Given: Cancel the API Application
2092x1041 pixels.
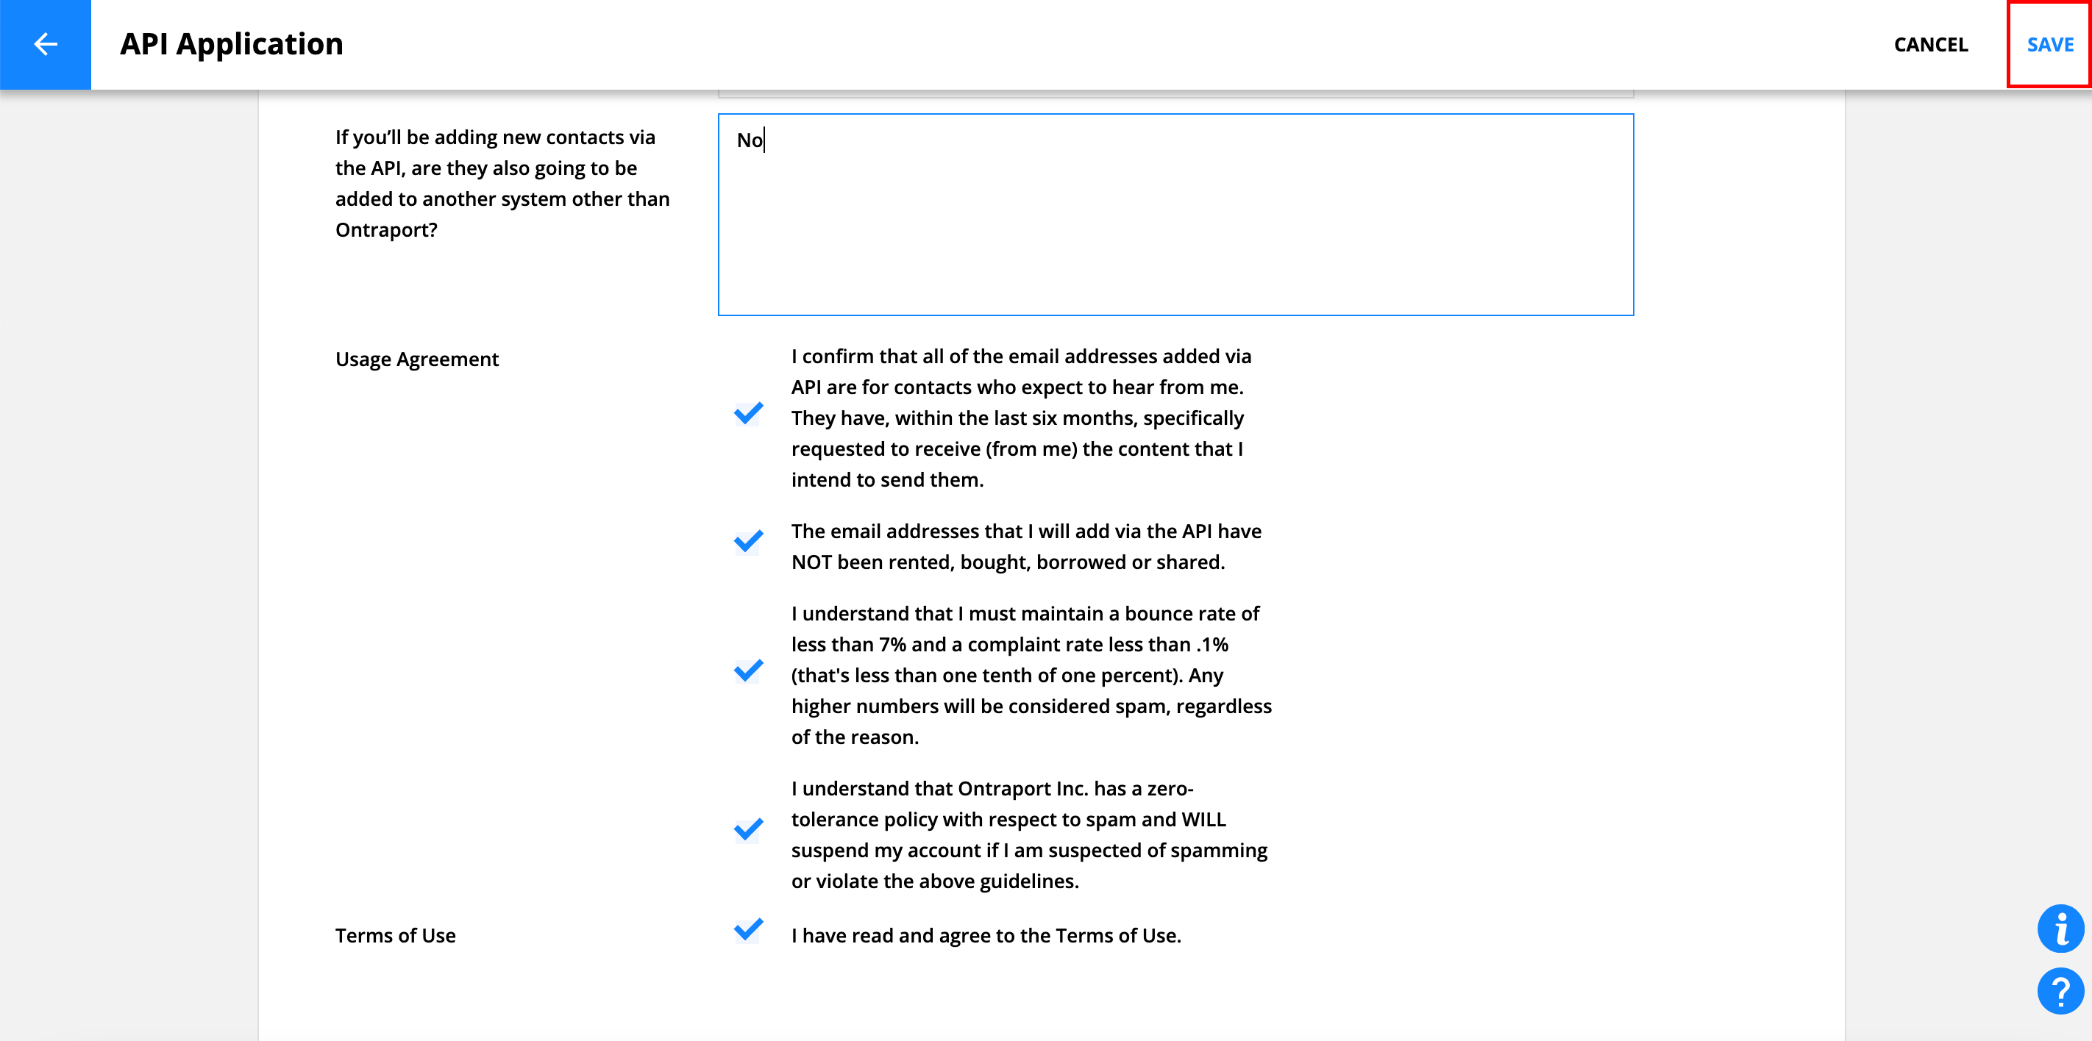Looking at the screenshot, I should [1930, 45].
